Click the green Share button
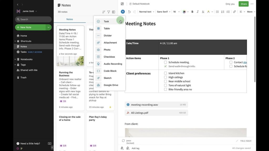Image resolution: width=269 pixels, height=151 pixels. click(244, 4)
